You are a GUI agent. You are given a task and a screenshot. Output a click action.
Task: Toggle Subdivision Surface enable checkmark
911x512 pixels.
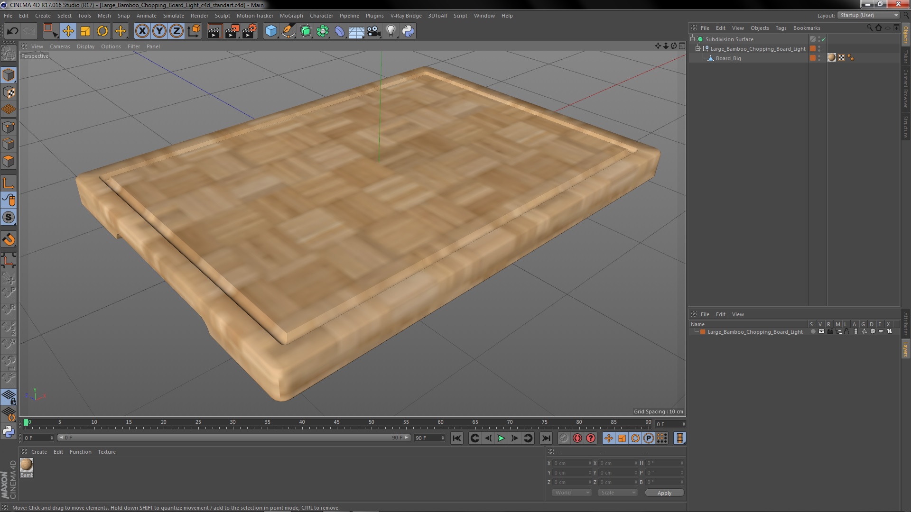[x=823, y=39]
